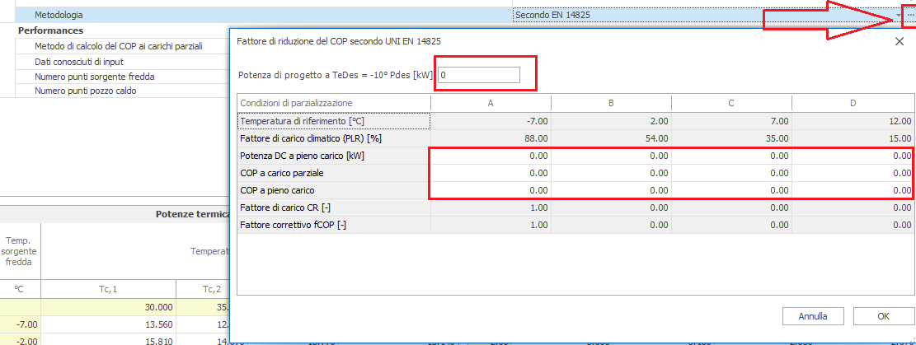Select Numero punti sorgente fredda property
The height and width of the screenshot is (345, 916).
tap(94, 76)
